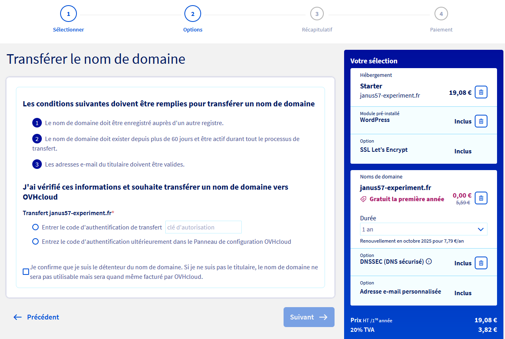
Task: Delete janus57-experiment.fr domain name item
Action: click(x=481, y=198)
